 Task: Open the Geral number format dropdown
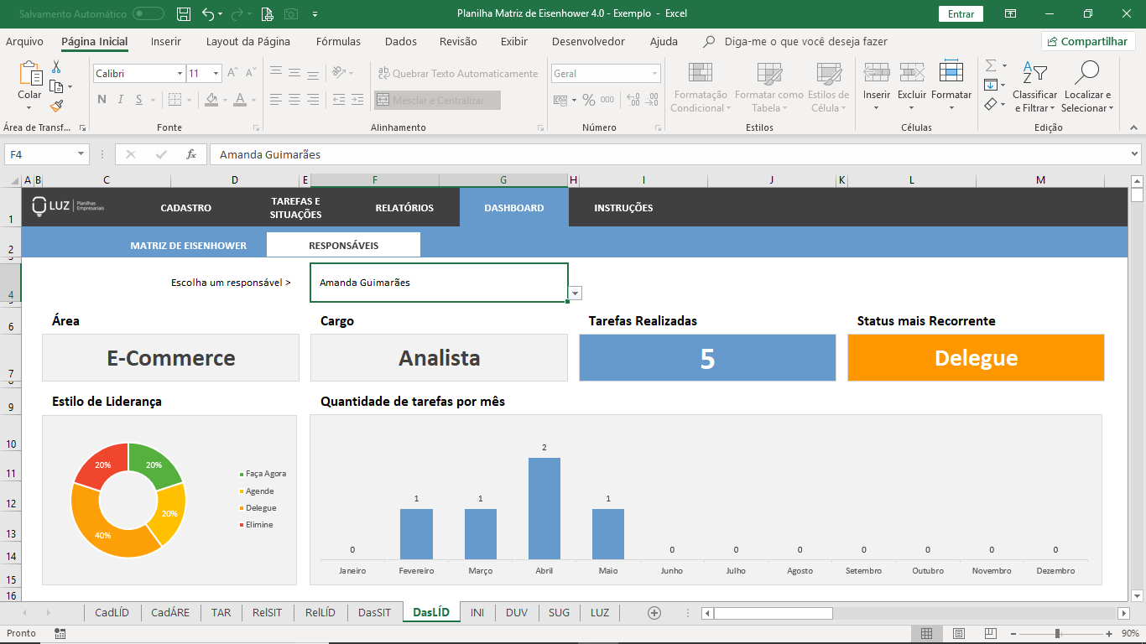tap(654, 74)
